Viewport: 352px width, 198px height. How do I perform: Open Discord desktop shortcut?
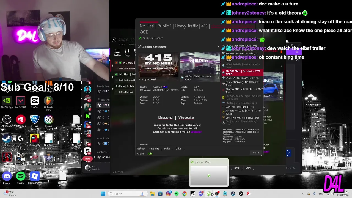click(x=7, y=178)
